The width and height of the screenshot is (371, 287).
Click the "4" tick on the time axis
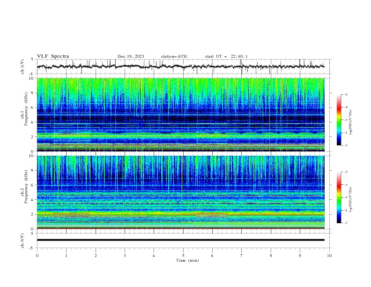point(154,256)
